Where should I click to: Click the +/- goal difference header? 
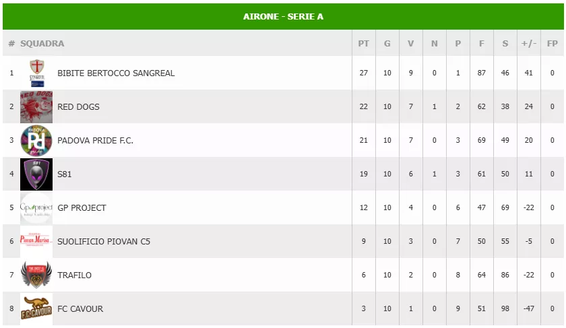pyautogui.click(x=529, y=44)
